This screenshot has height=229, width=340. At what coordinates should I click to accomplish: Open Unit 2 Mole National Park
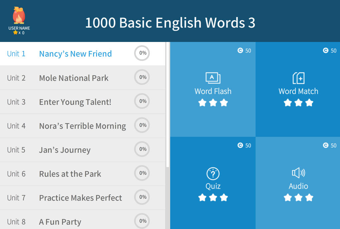(x=74, y=78)
